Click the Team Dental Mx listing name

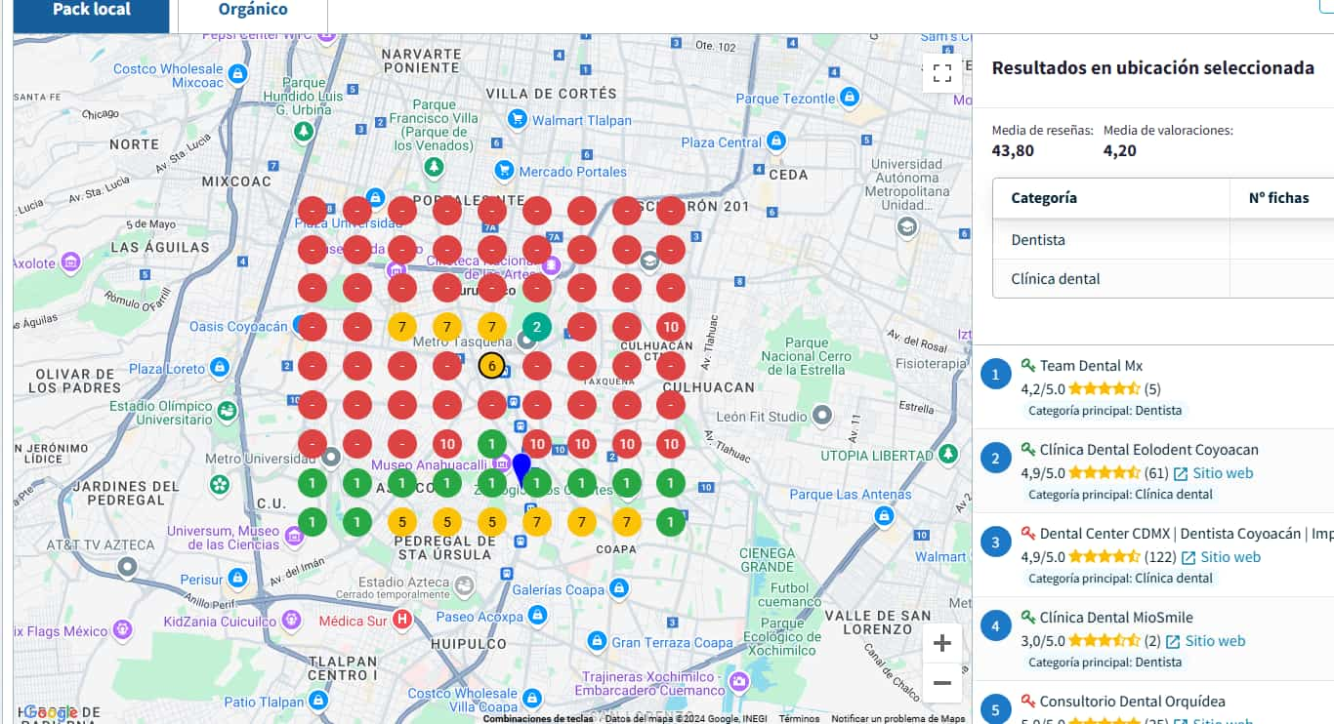pyautogui.click(x=1091, y=366)
